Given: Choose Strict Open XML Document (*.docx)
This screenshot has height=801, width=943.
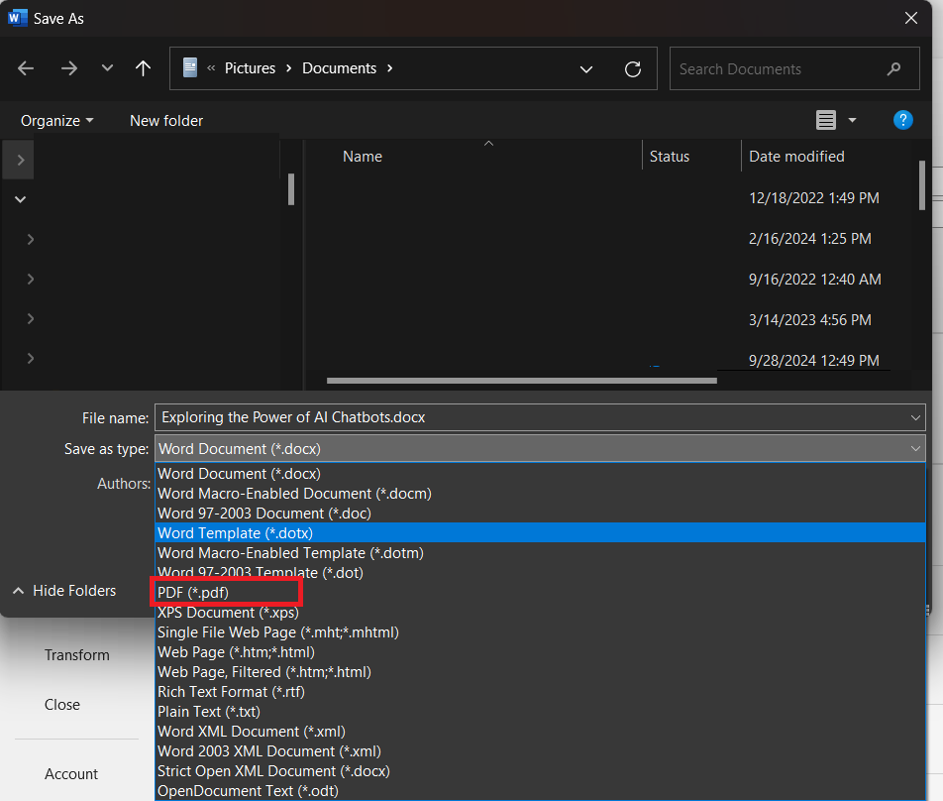Looking at the screenshot, I should click(540, 771).
